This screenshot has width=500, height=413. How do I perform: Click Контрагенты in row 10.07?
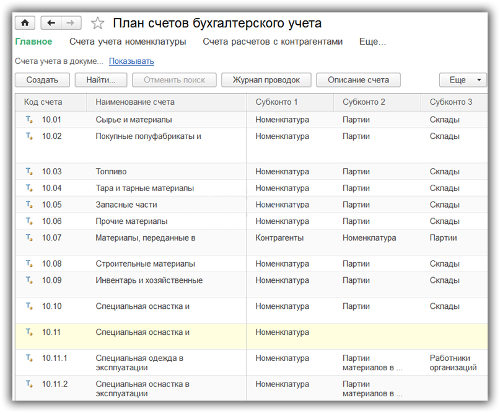279,238
